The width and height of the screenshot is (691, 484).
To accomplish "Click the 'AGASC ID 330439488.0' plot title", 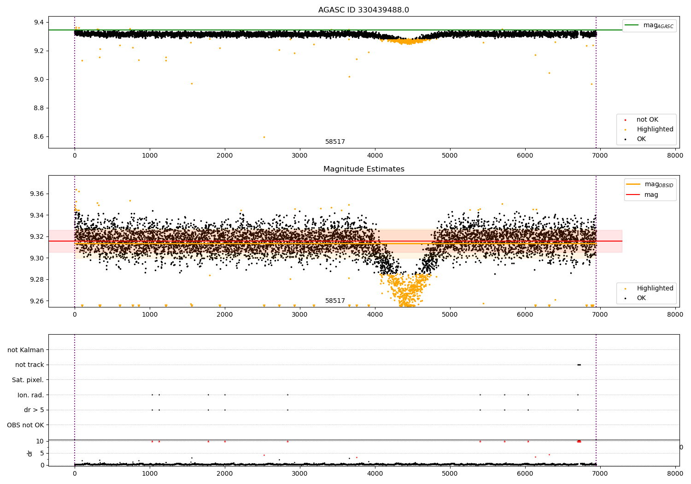I will point(363,10).
